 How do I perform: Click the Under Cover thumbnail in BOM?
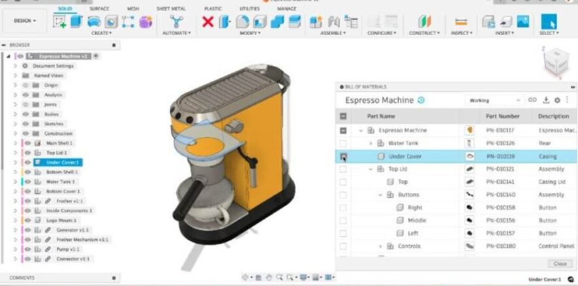[470, 156]
